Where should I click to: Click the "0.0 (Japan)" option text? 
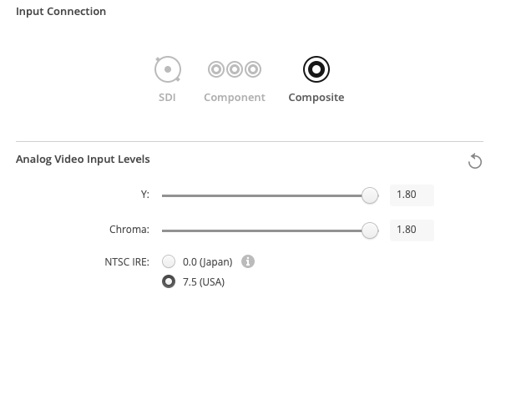[207, 262]
